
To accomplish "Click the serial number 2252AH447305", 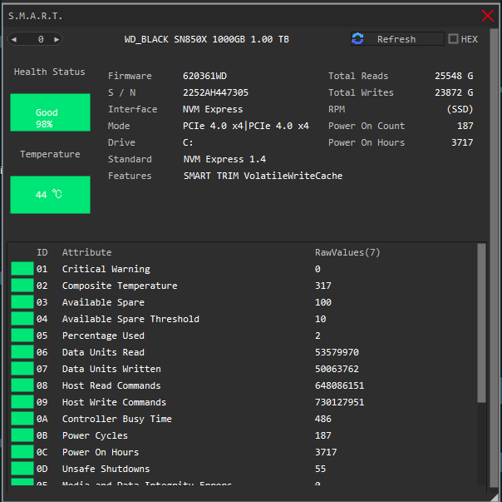I will (x=215, y=92).
